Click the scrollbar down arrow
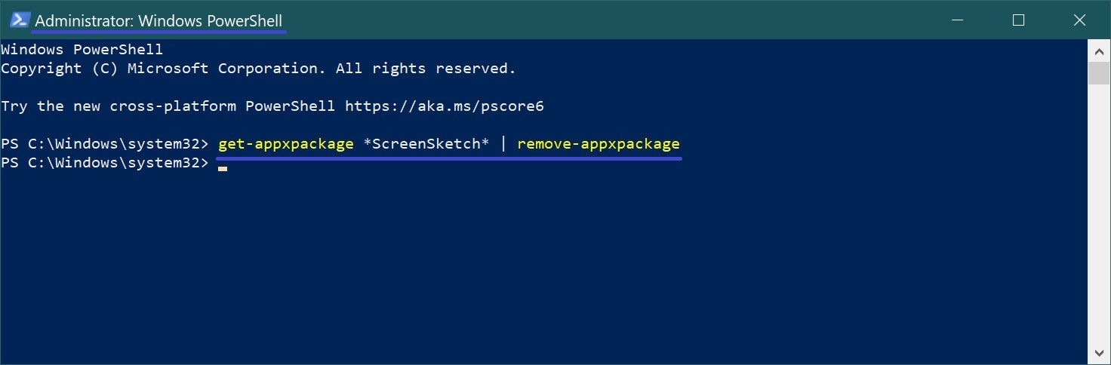 pos(1100,353)
